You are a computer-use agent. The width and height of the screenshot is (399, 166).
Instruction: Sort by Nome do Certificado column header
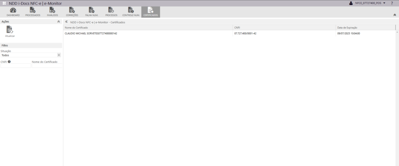[148, 28]
